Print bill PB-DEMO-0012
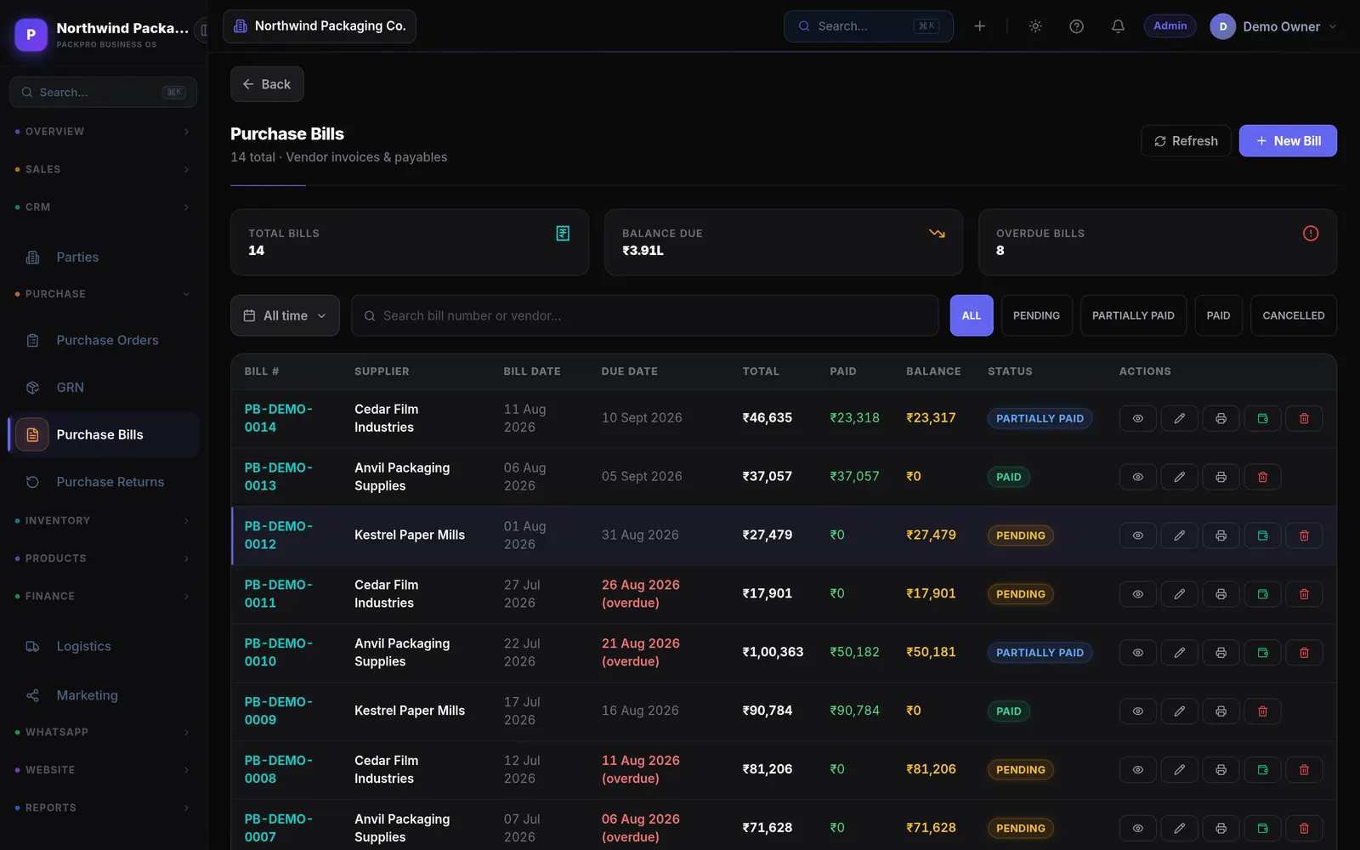 [1221, 535]
